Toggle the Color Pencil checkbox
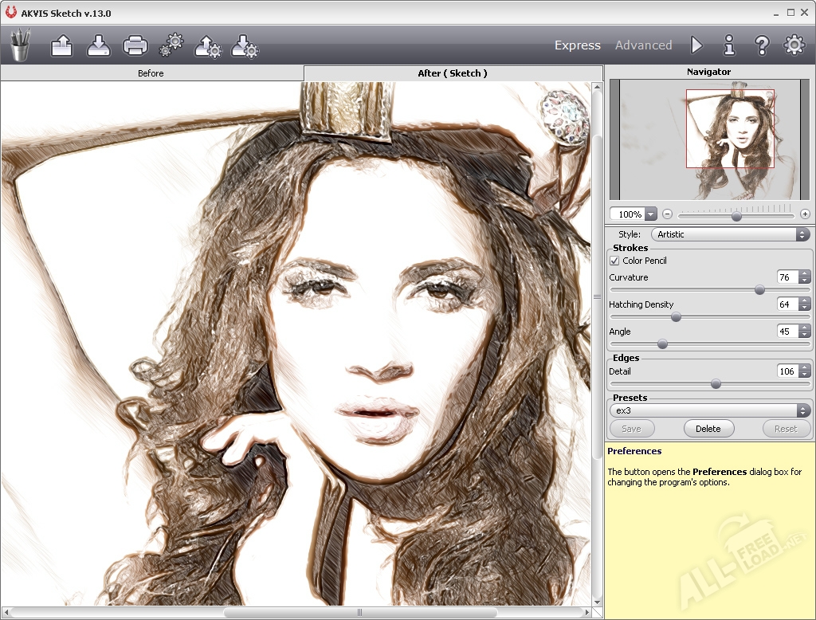Screen dimensions: 816x620 pos(614,261)
